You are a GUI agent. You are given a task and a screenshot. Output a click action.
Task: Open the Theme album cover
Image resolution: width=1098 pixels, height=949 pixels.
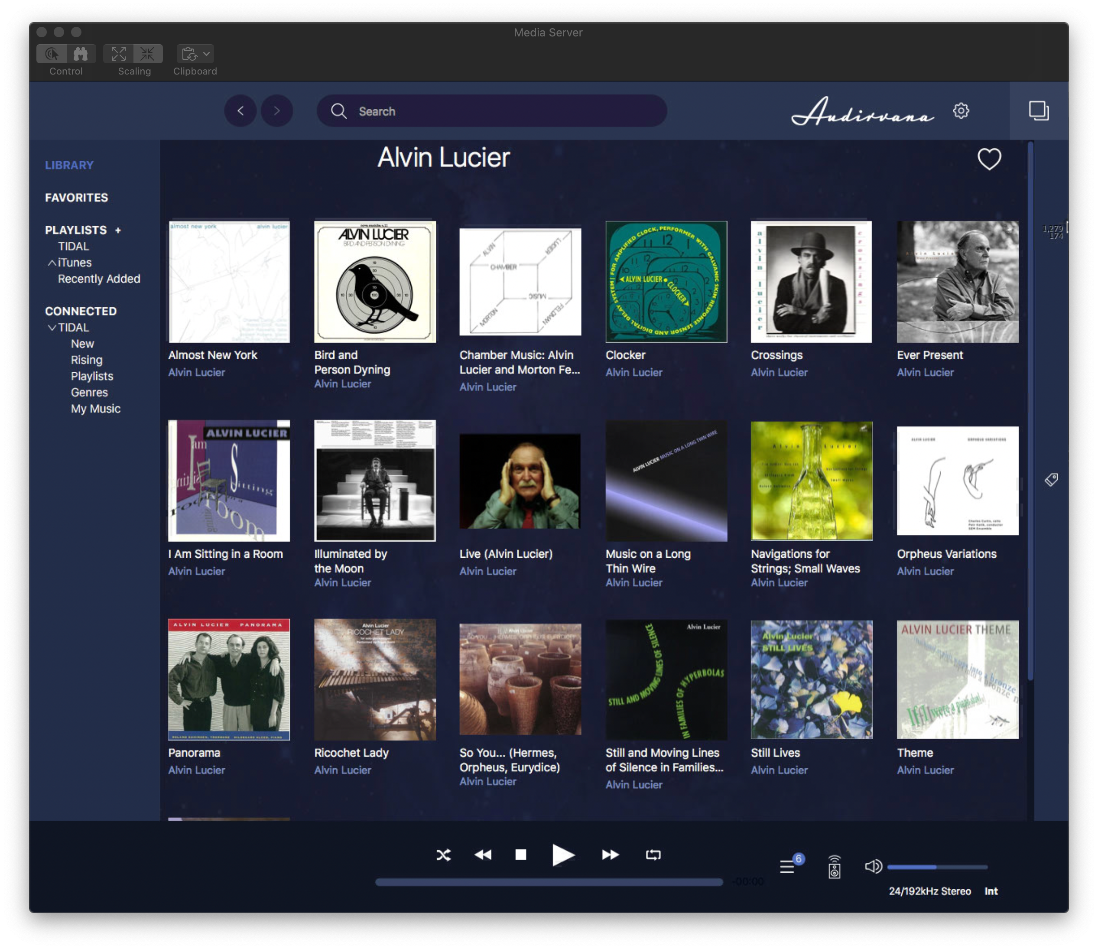(x=958, y=679)
